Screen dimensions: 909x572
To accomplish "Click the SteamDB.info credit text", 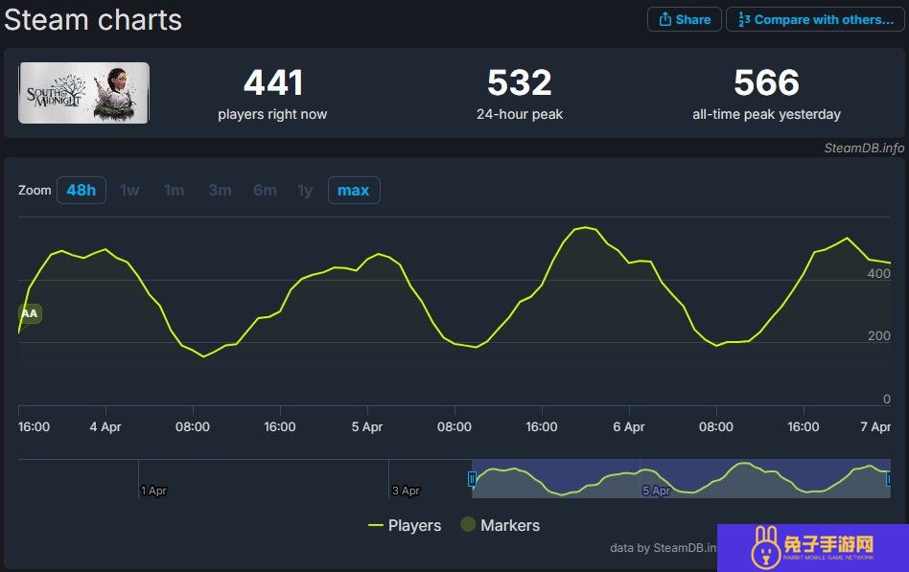I will [864, 148].
